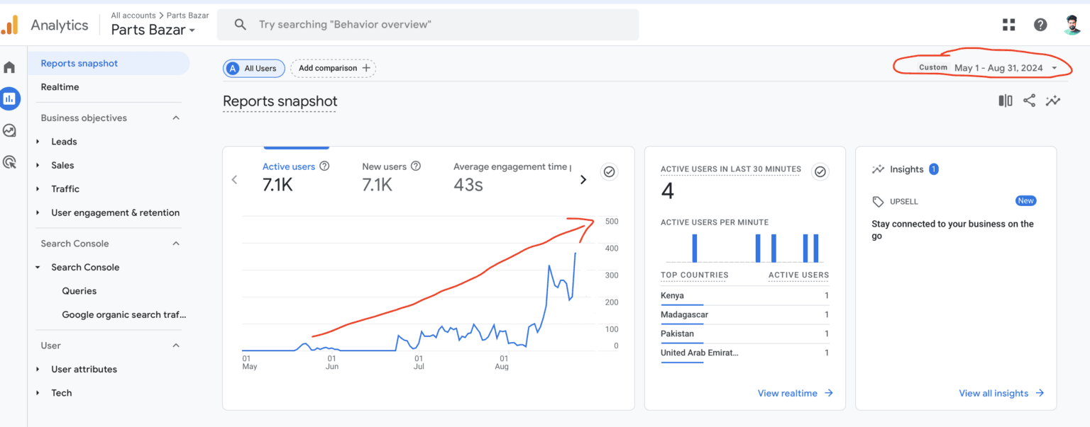Open the Home navigation icon

(10, 67)
